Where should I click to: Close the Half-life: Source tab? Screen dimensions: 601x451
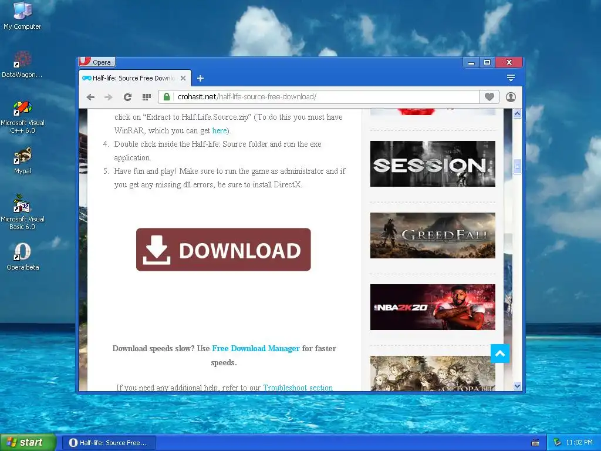click(183, 78)
